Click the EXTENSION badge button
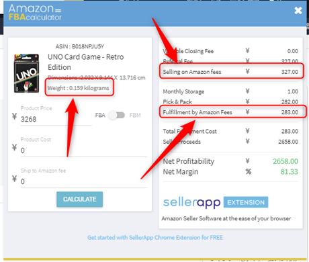The image size is (309, 262). pos(246,202)
